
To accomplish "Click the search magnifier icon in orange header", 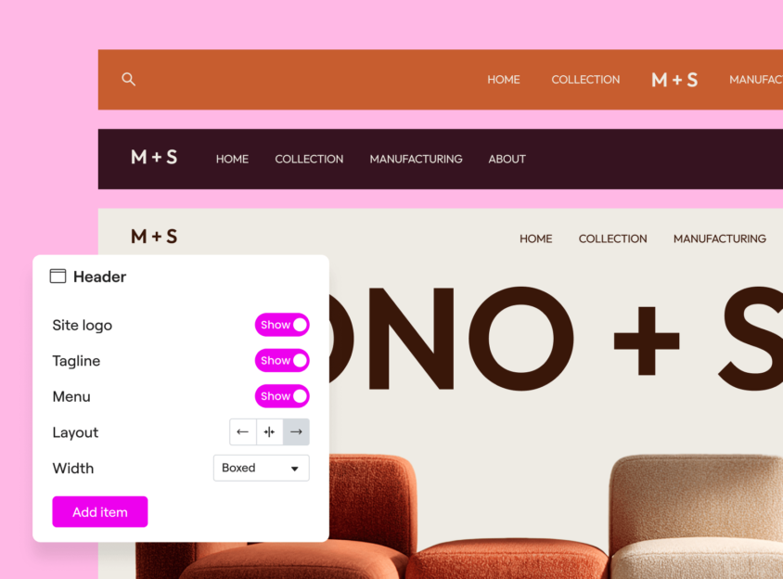I will 128,80.
